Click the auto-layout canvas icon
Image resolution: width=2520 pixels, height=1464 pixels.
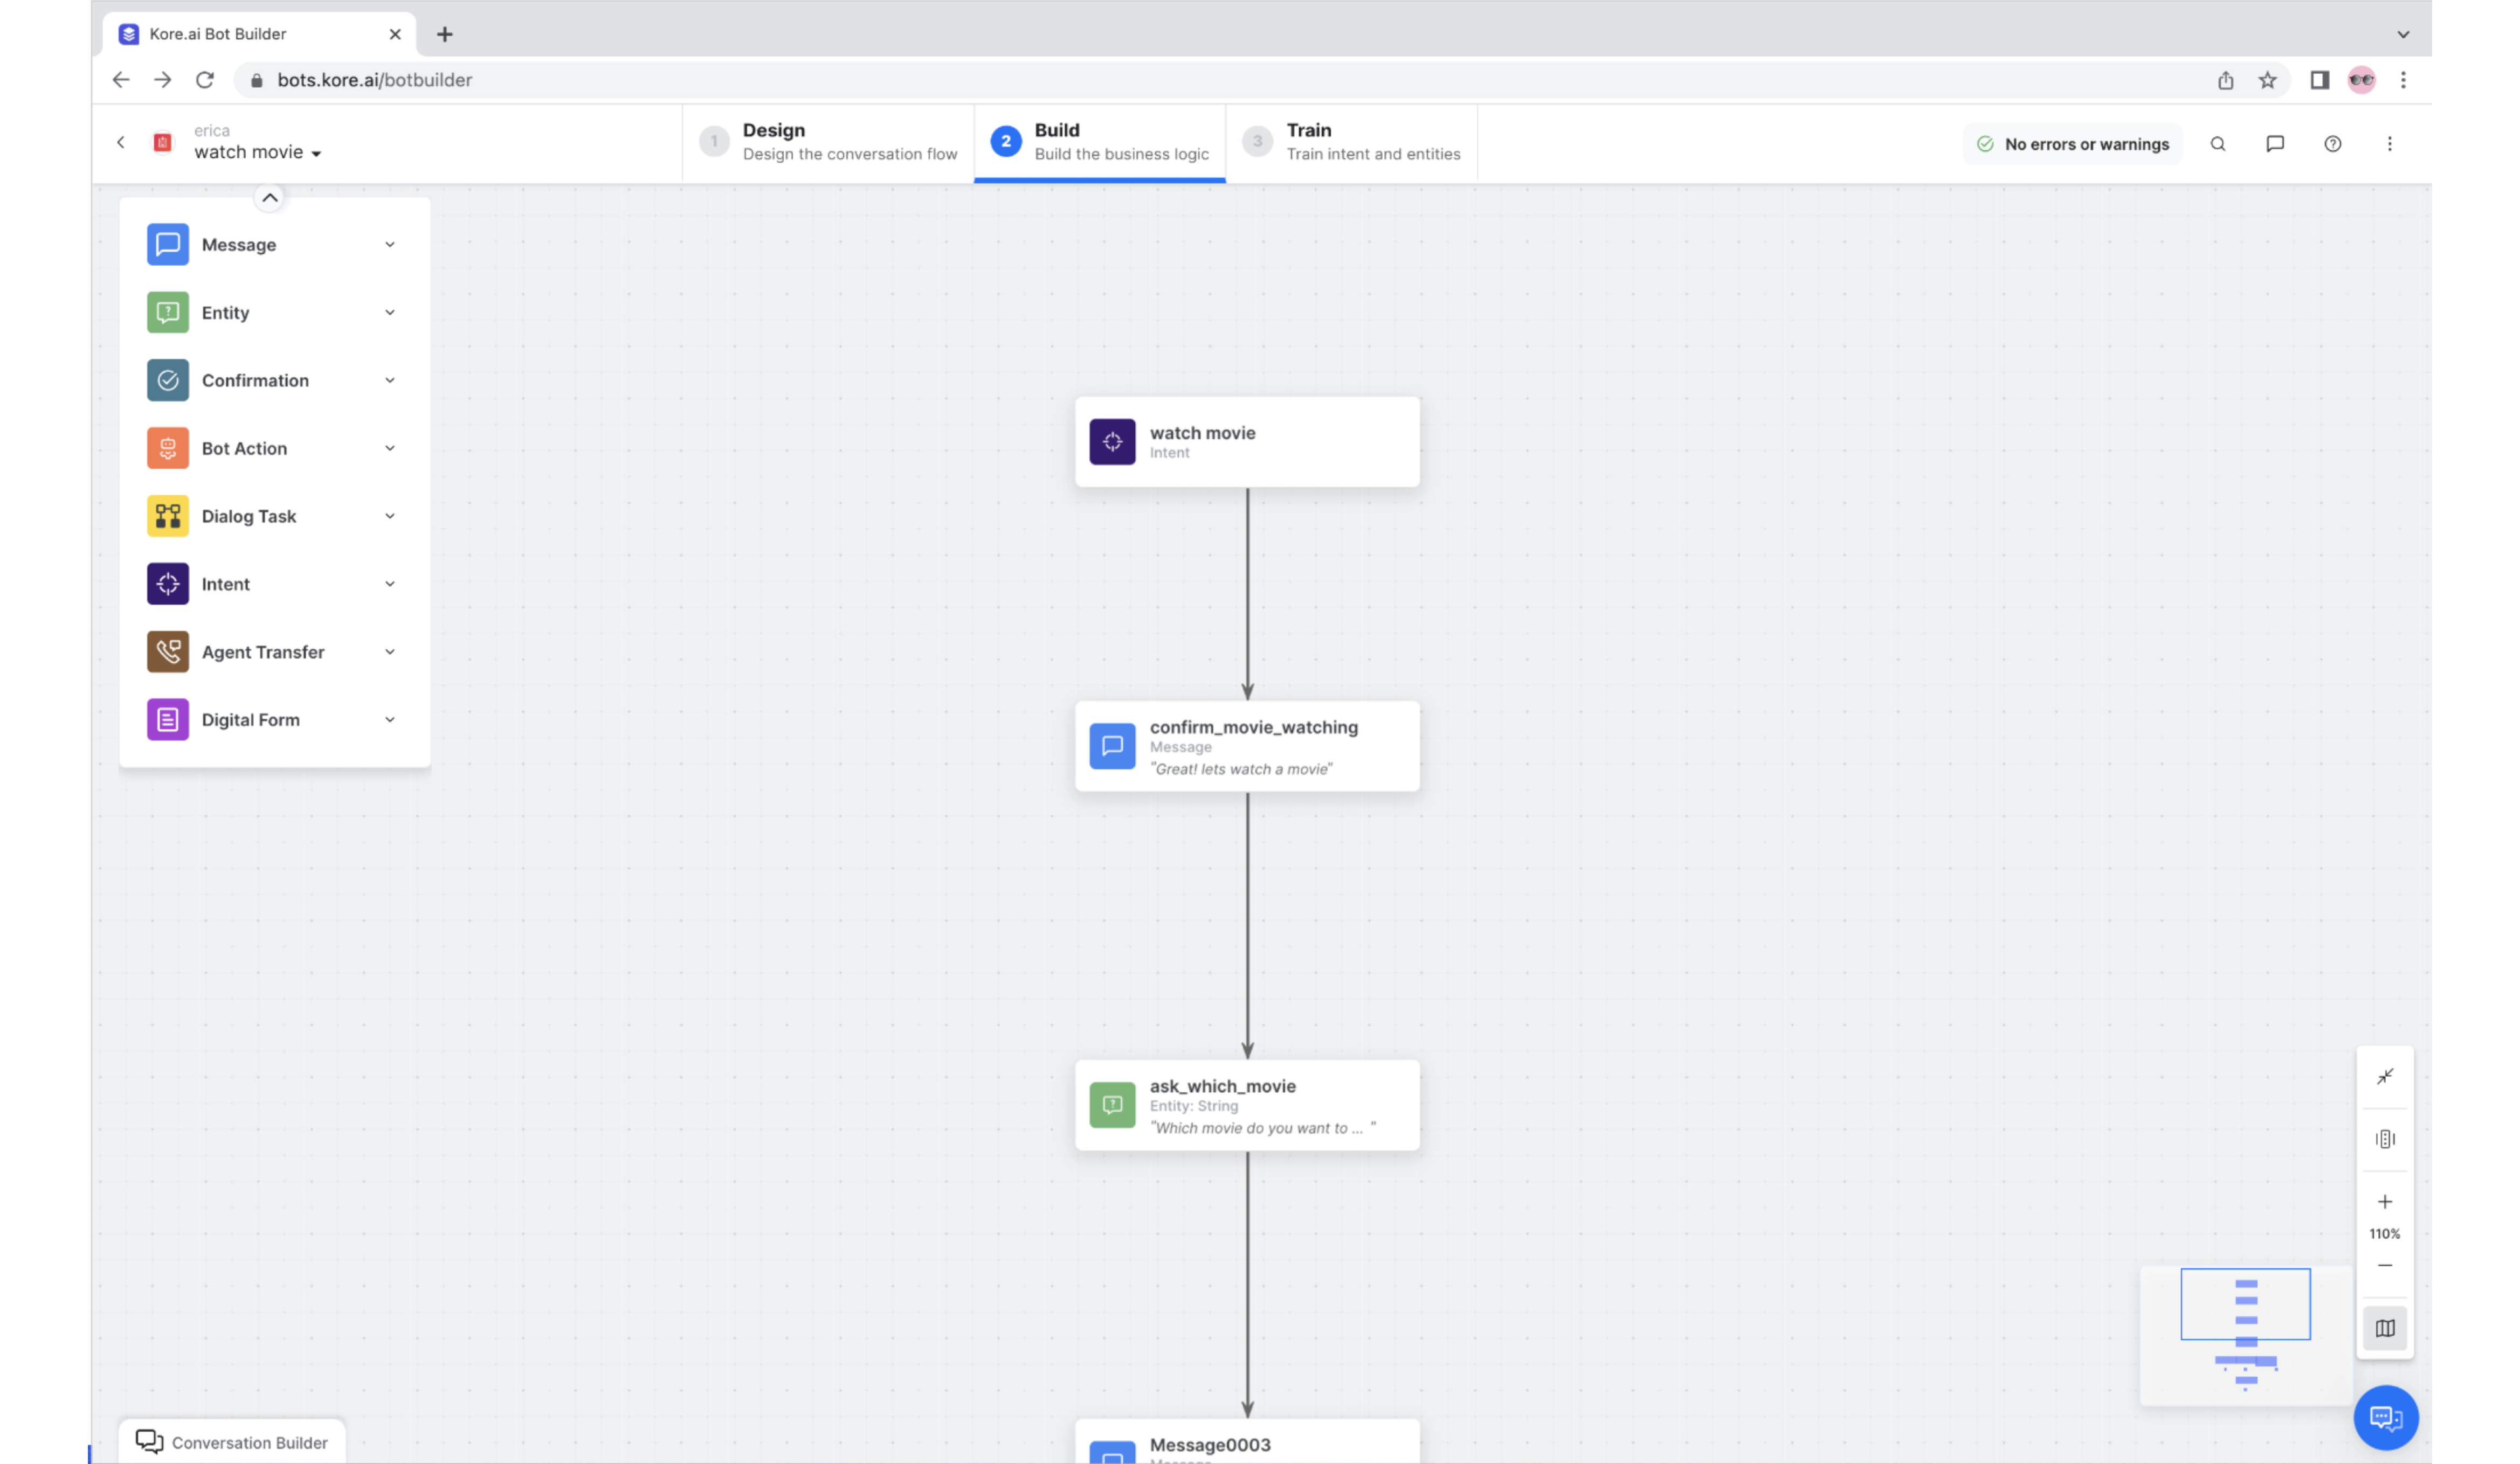coord(2385,1139)
